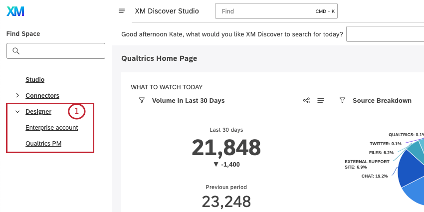Click the Previous period 23,248 value
Image resolution: width=424 pixels, height=212 pixels.
(x=226, y=201)
